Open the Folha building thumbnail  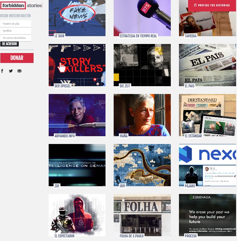click(x=142, y=215)
